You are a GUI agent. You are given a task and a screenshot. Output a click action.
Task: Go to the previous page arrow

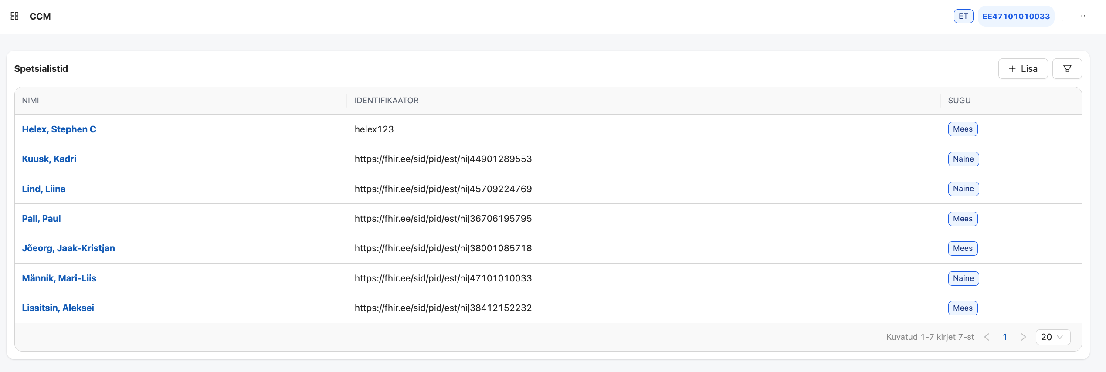[x=987, y=337]
